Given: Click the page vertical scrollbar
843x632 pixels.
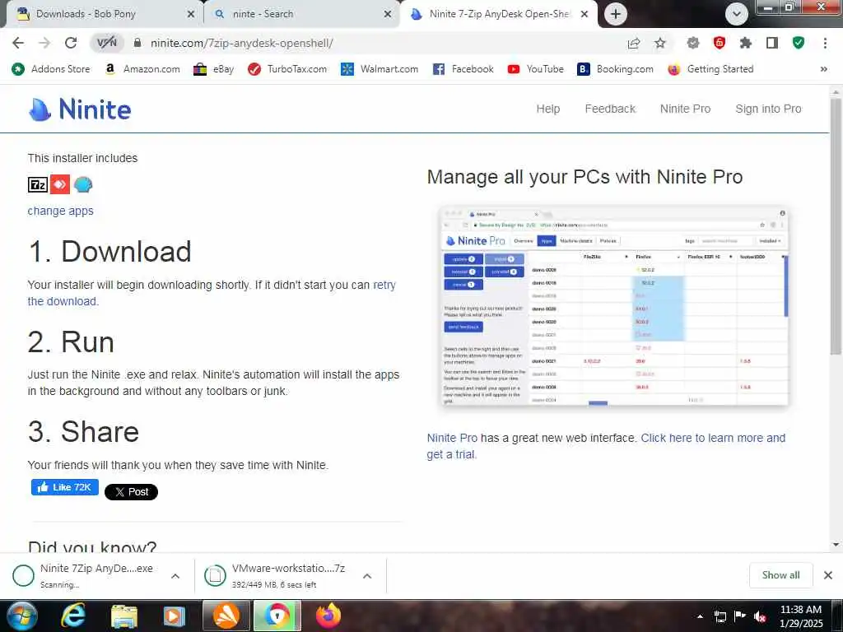Looking at the screenshot, I should click(835, 225).
